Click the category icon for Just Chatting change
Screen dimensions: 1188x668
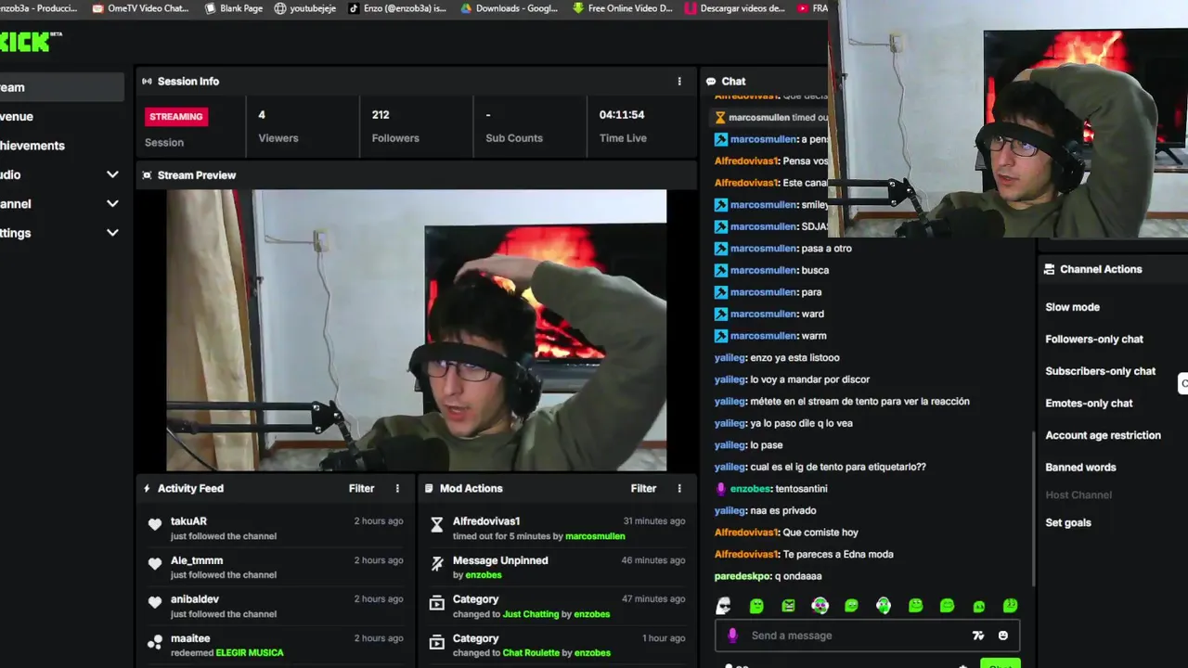click(x=436, y=602)
